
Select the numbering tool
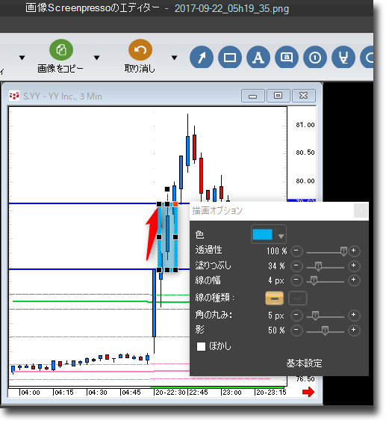tap(315, 57)
